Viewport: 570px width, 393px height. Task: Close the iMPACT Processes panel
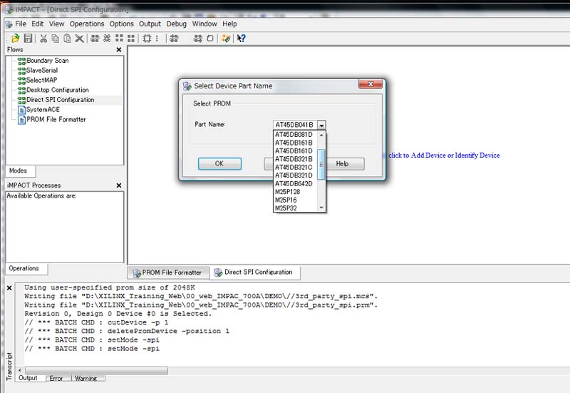click(x=119, y=185)
